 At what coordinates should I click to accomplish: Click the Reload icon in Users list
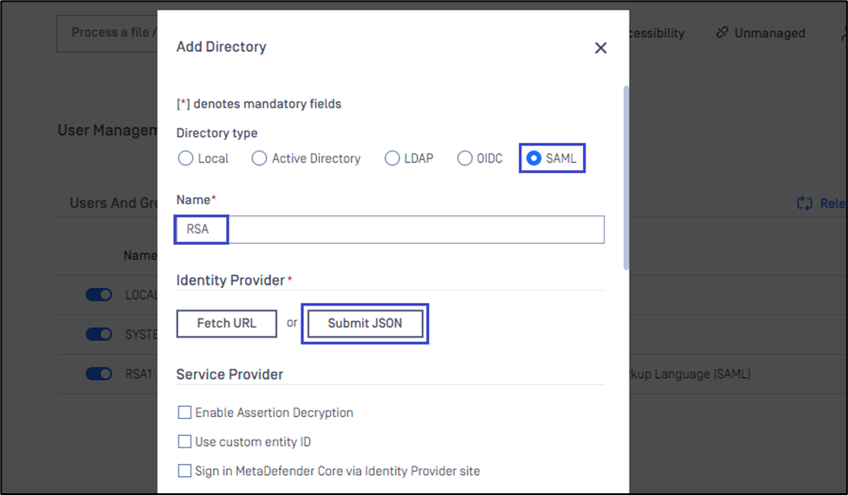[x=805, y=203]
